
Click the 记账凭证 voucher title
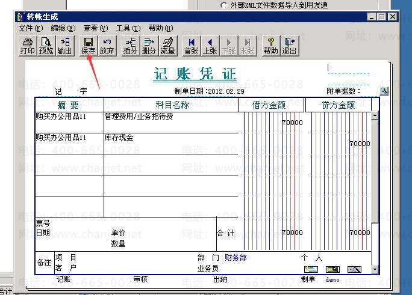pyautogui.click(x=195, y=74)
